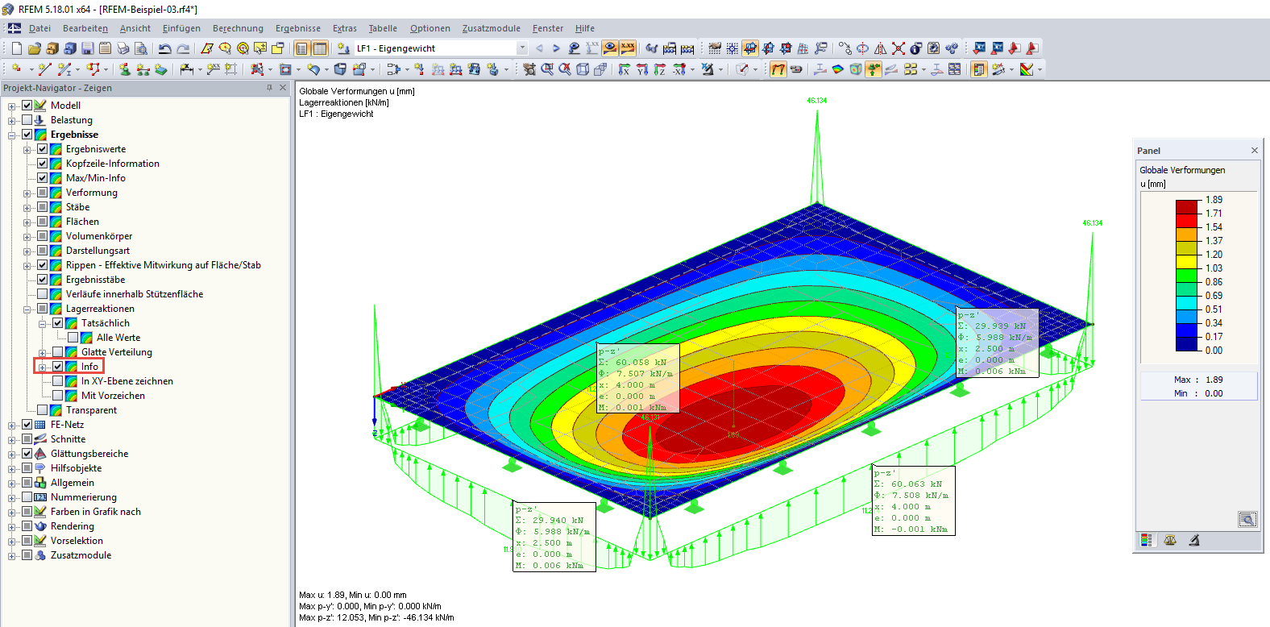Click the Print icon
1270x627 pixels.
(123, 48)
